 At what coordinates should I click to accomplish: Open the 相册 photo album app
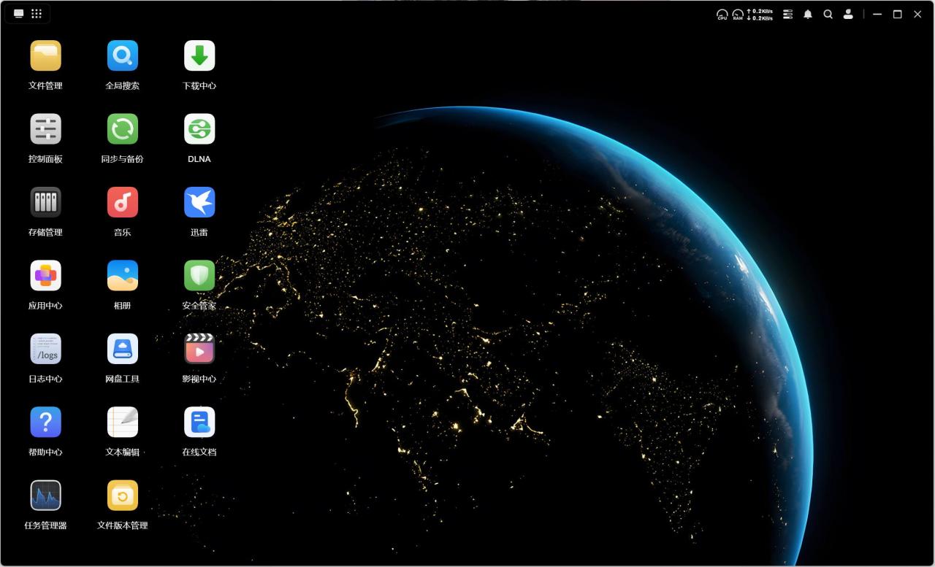pyautogui.click(x=122, y=276)
